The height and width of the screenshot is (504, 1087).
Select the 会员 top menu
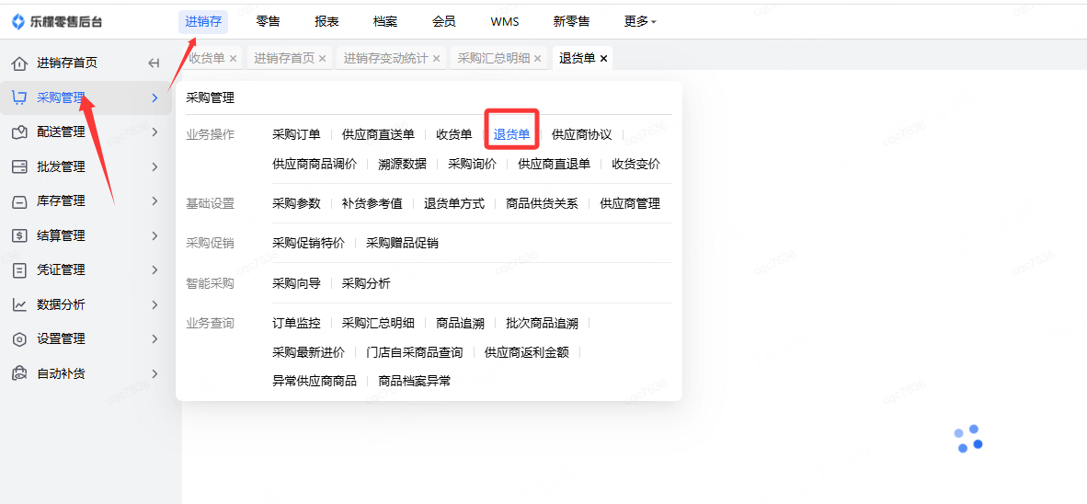click(x=443, y=21)
